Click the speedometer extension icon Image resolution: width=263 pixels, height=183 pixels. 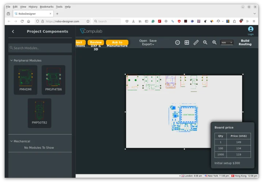(x=218, y=21)
